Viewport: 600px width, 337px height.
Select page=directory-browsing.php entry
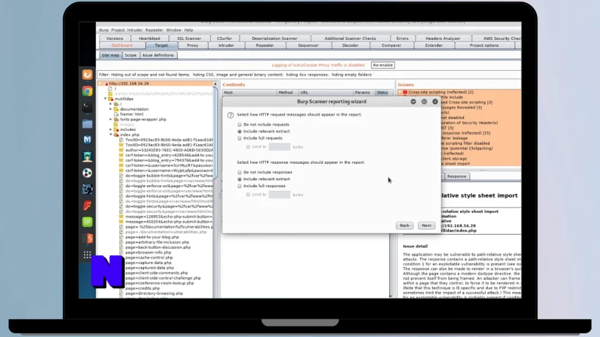coord(154,294)
